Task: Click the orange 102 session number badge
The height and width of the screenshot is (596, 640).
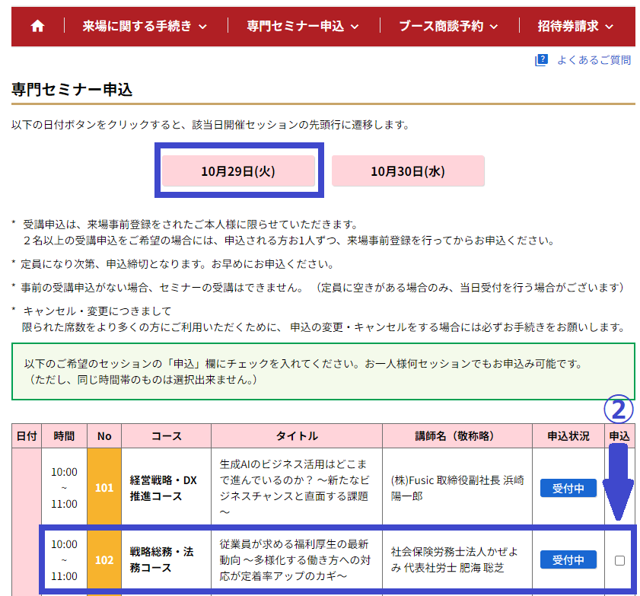Action: click(x=104, y=560)
